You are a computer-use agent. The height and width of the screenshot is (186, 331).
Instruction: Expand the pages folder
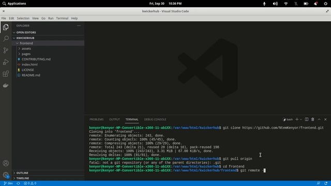click(x=48, y=54)
